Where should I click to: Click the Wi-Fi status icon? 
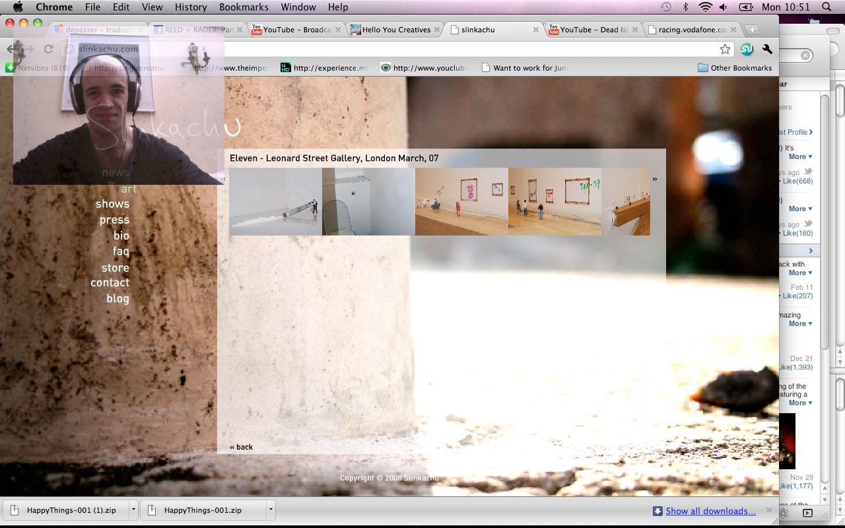pyautogui.click(x=705, y=7)
